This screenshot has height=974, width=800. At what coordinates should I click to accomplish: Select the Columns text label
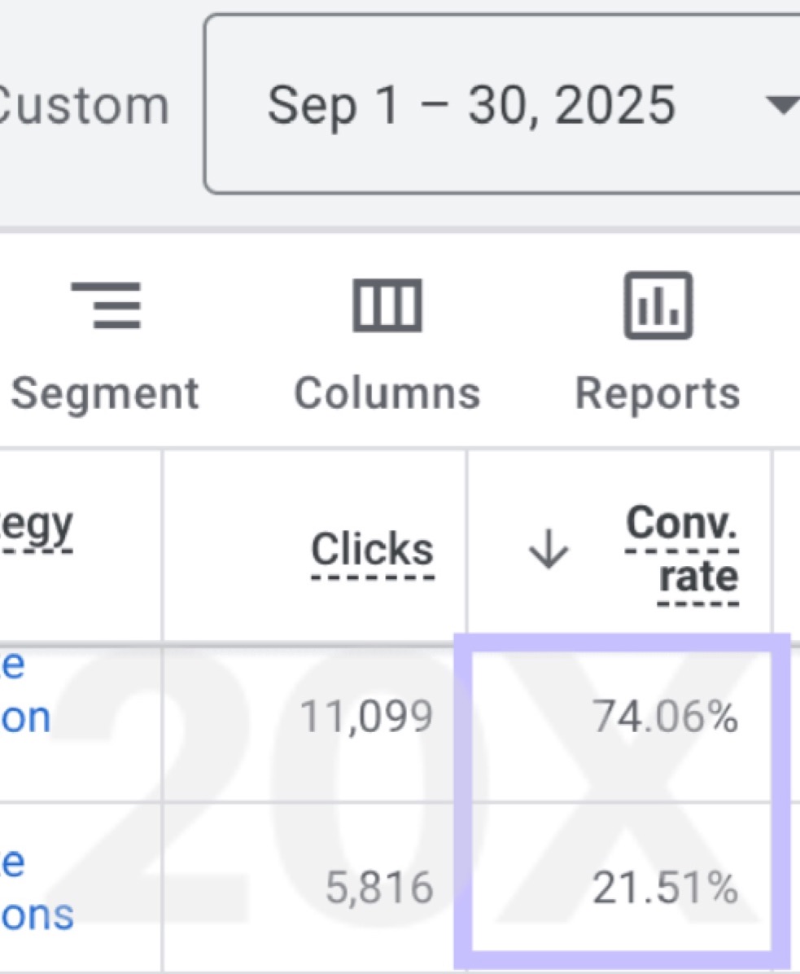coord(387,393)
